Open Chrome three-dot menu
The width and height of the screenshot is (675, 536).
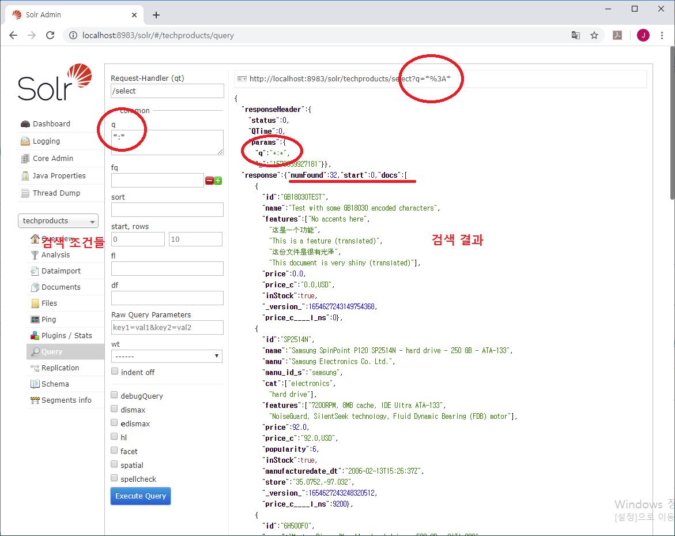pyautogui.click(x=662, y=35)
